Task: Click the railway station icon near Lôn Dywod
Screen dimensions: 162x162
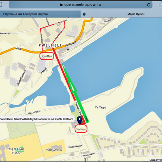Action: (x=68, y=49)
